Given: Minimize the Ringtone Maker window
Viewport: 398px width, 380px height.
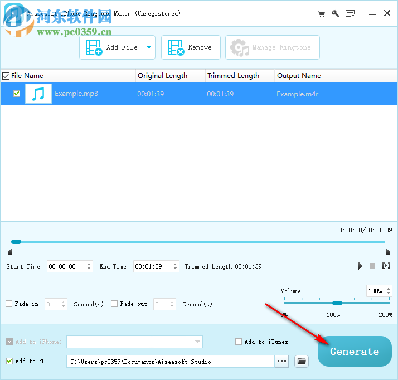Looking at the screenshot, I should coord(372,14).
